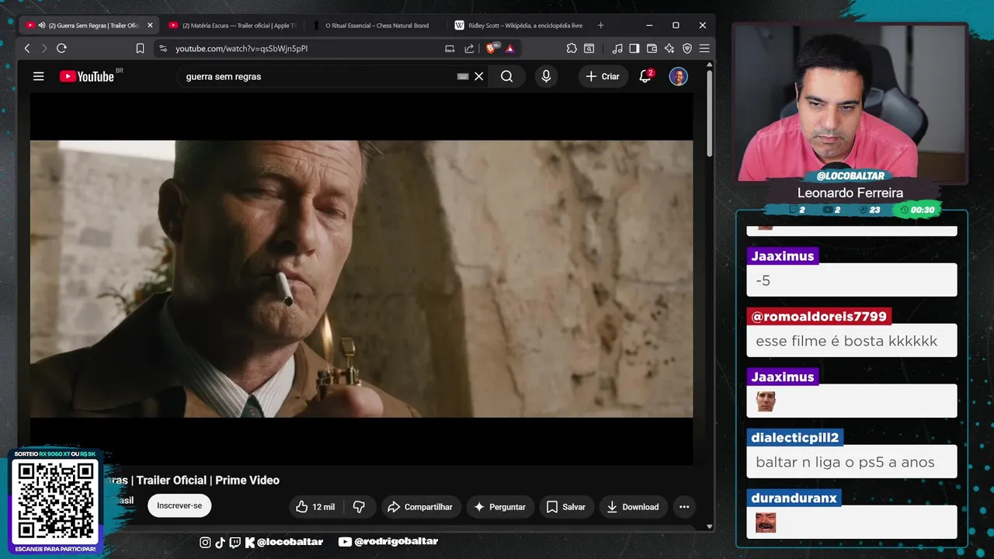Click the screen capture icon in address bar

pos(450,48)
